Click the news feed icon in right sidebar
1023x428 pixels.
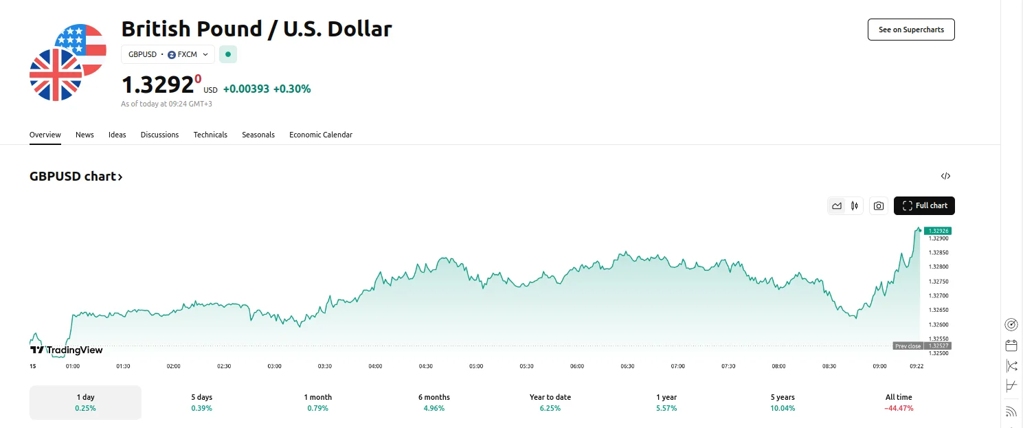coord(1011,412)
